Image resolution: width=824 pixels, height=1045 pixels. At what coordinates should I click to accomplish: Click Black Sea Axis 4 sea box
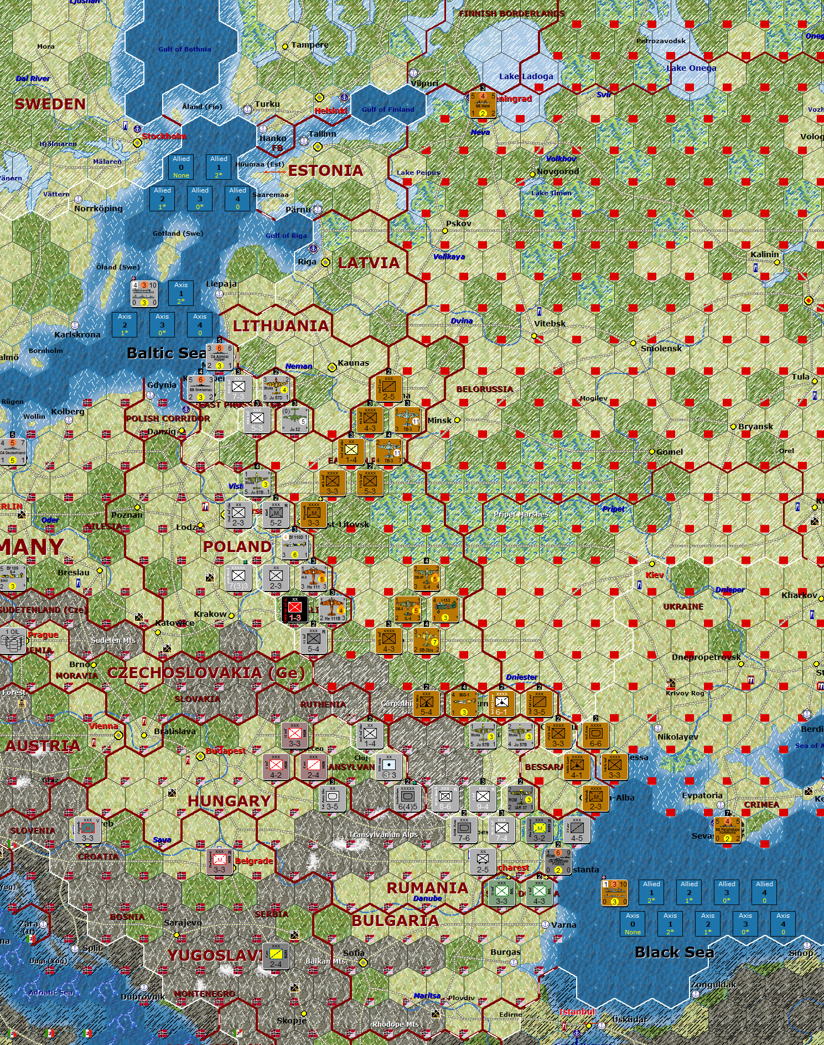pos(783,924)
